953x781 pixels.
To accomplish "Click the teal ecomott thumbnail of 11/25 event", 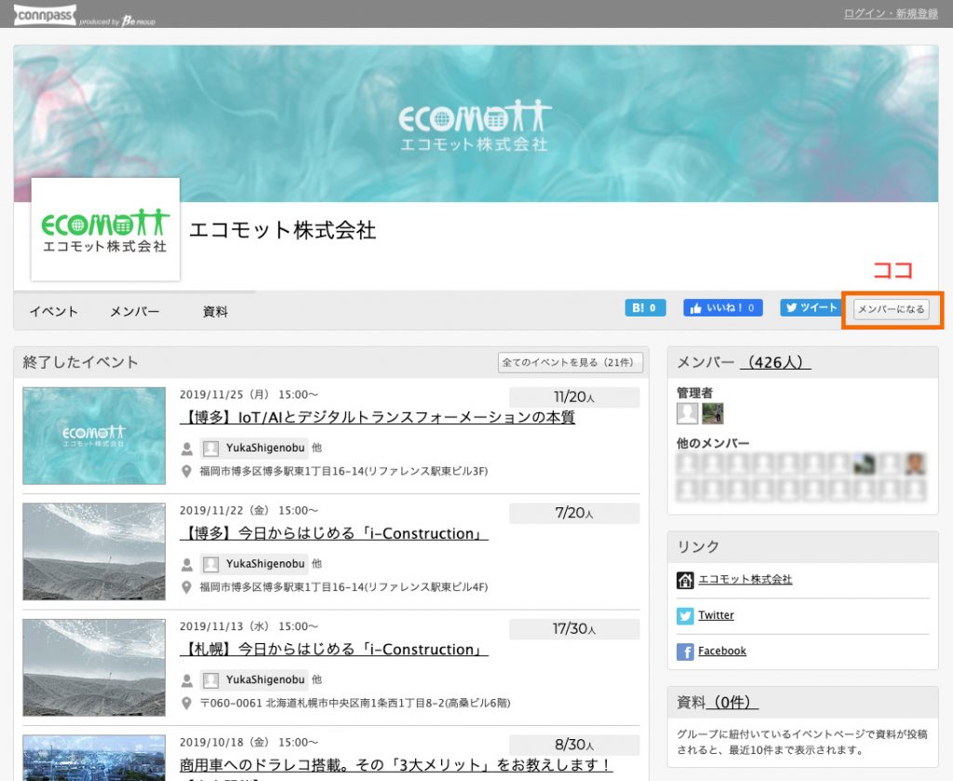I will click(94, 436).
